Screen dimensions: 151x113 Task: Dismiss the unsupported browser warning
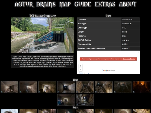[x=133, y=59]
